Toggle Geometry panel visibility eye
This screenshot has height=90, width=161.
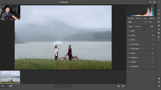[x=153, y=57]
